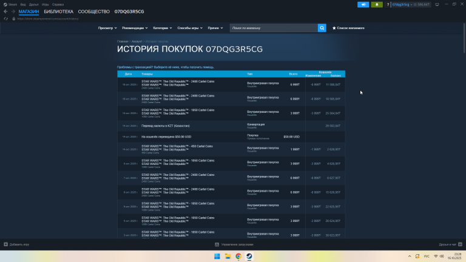This screenshot has width=466, height=262.
Task: Open tray sync update icon
Action: [x=417, y=257]
